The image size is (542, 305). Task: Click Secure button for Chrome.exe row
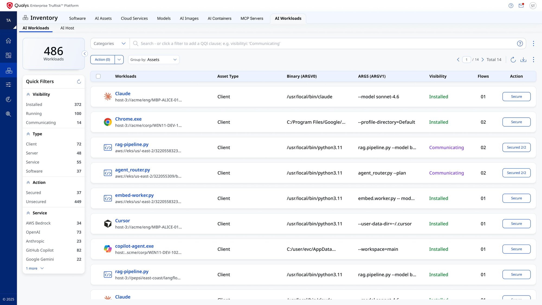pyautogui.click(x=517, y=122)
